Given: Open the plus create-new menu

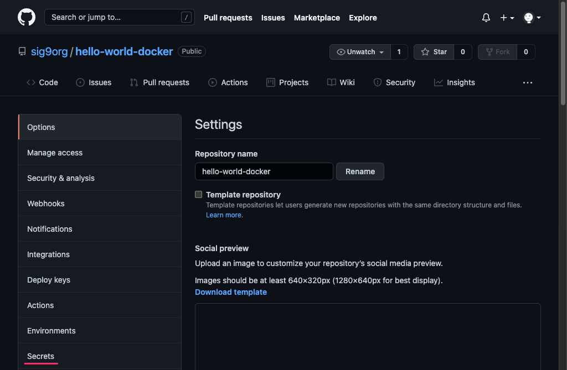Looking at the screenshot, I should (507, 17).
